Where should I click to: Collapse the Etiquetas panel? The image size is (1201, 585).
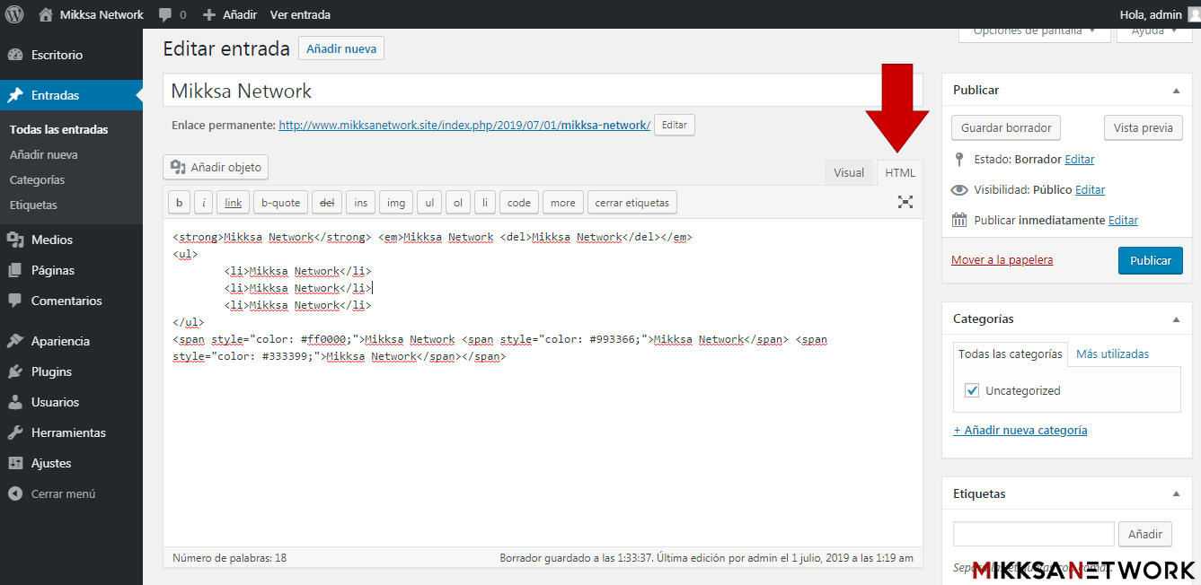(x=1176, y=494)
